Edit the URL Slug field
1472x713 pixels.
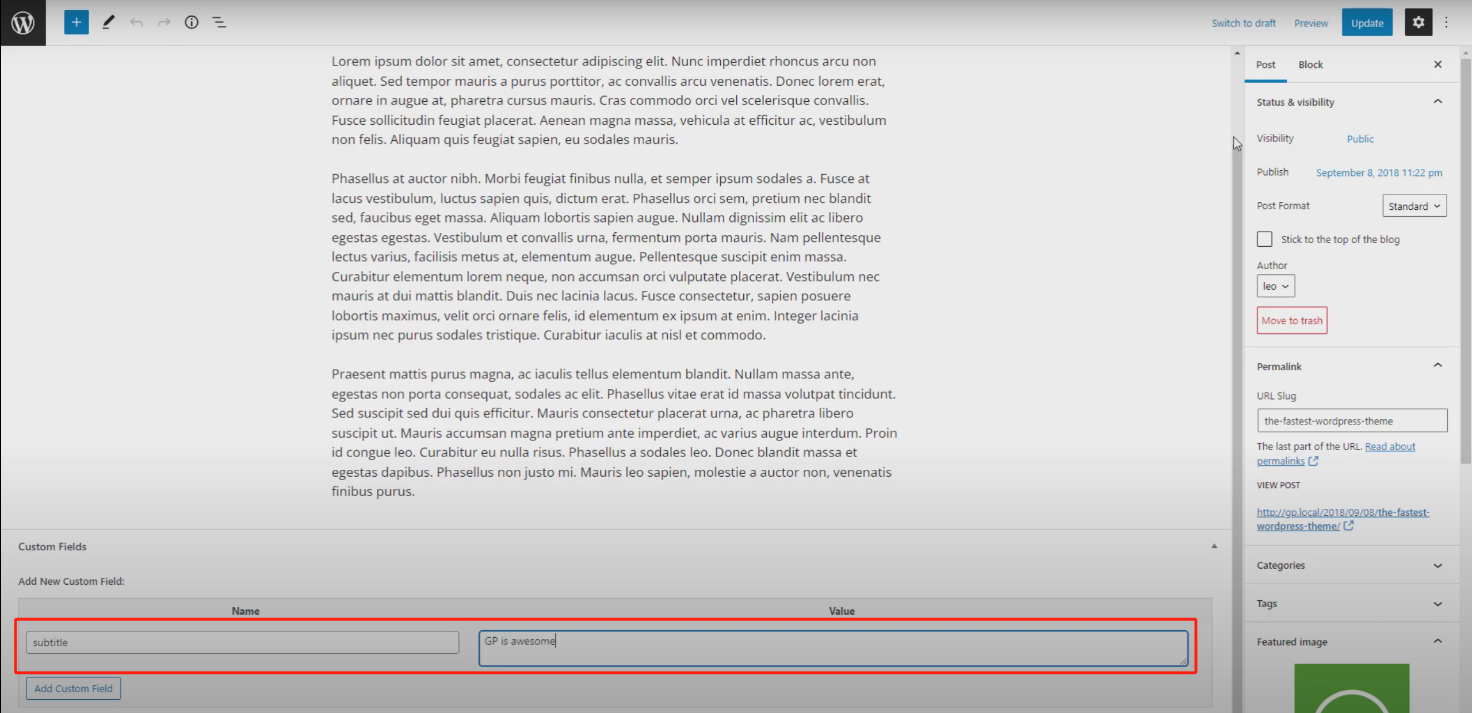pyautogui.click(x=1352, y=420)
